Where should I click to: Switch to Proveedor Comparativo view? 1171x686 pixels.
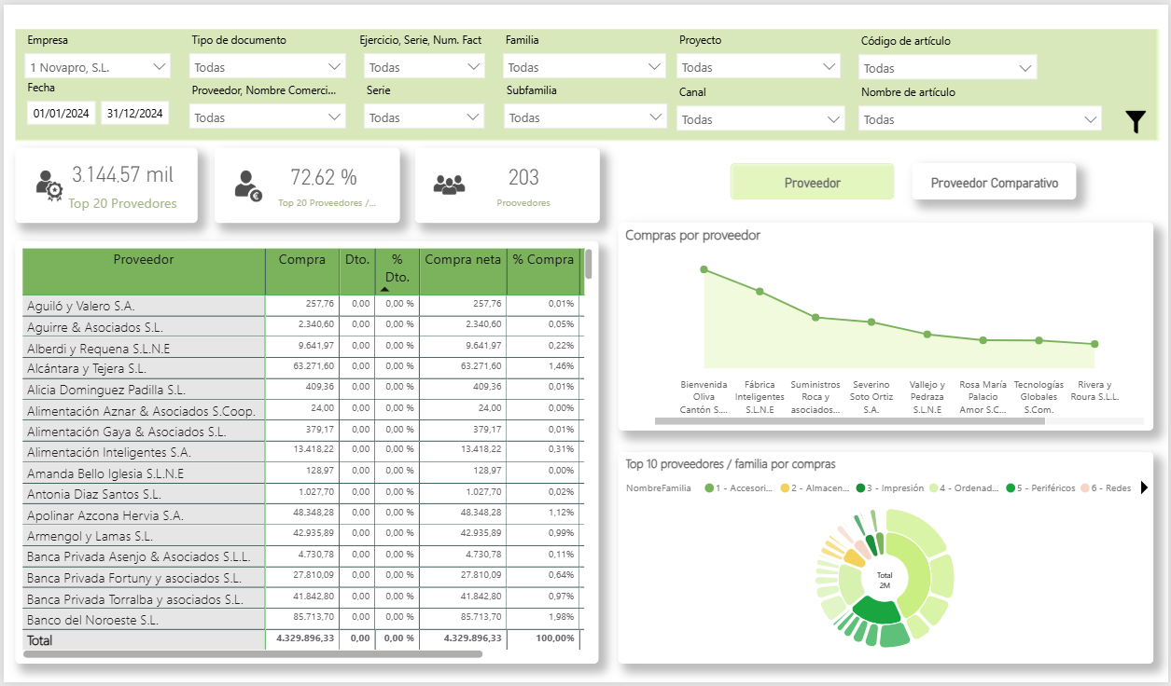(994, 183)
